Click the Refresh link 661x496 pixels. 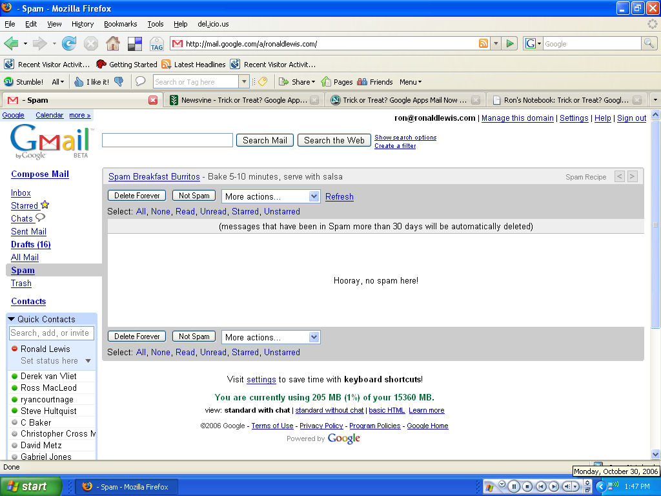click(x=340, y=196)
